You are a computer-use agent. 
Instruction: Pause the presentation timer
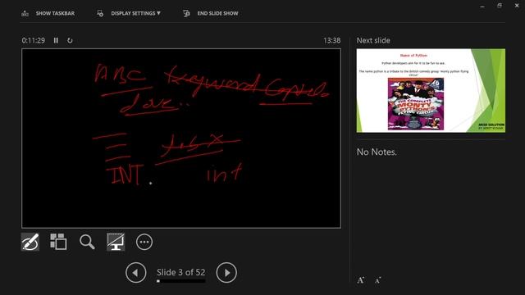tap(56, 40)
